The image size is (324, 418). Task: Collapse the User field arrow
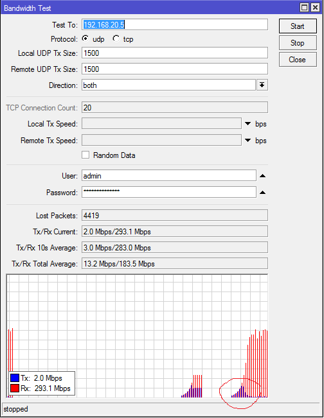(x=263, y=176)
